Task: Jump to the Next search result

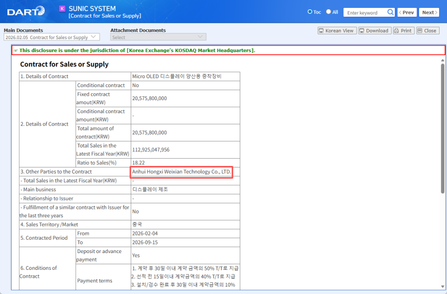Action: [x=429, y=13]
